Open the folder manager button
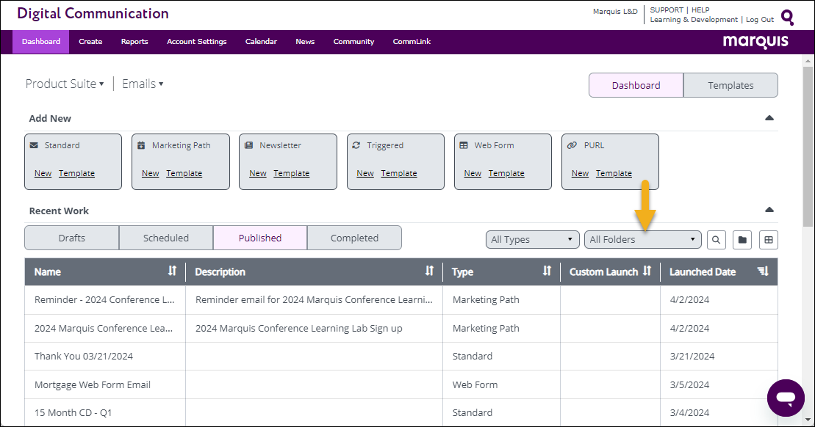Viewport: 815px width, 427px height. pyautogui.click(x=742, y=240)
